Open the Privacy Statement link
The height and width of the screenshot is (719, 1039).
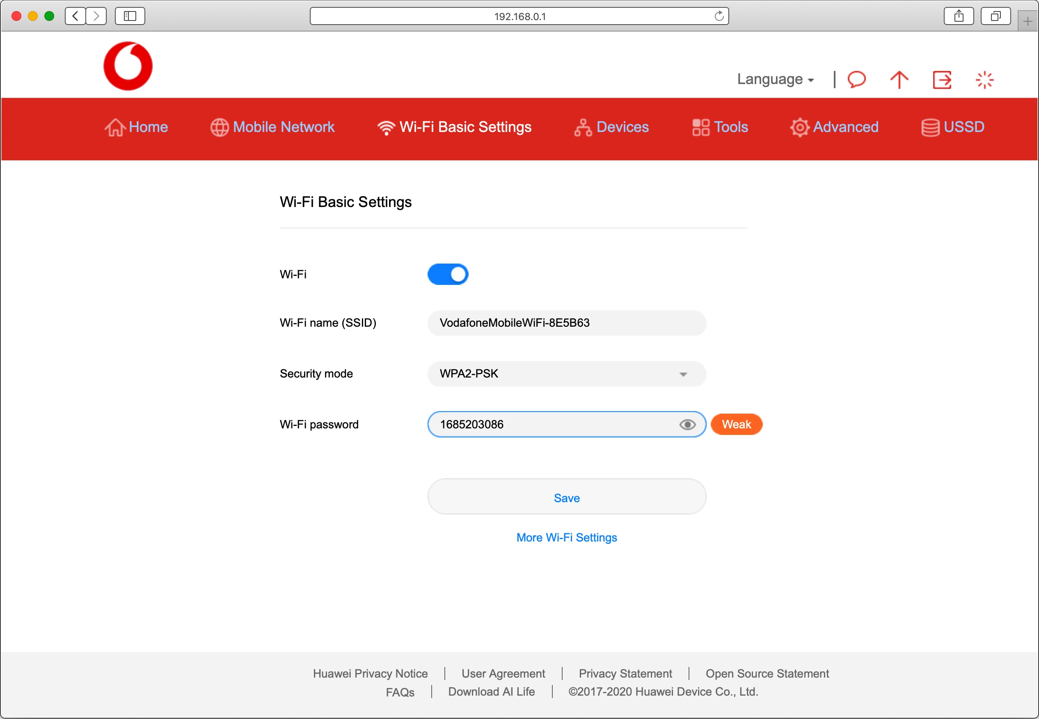(625, 673)
